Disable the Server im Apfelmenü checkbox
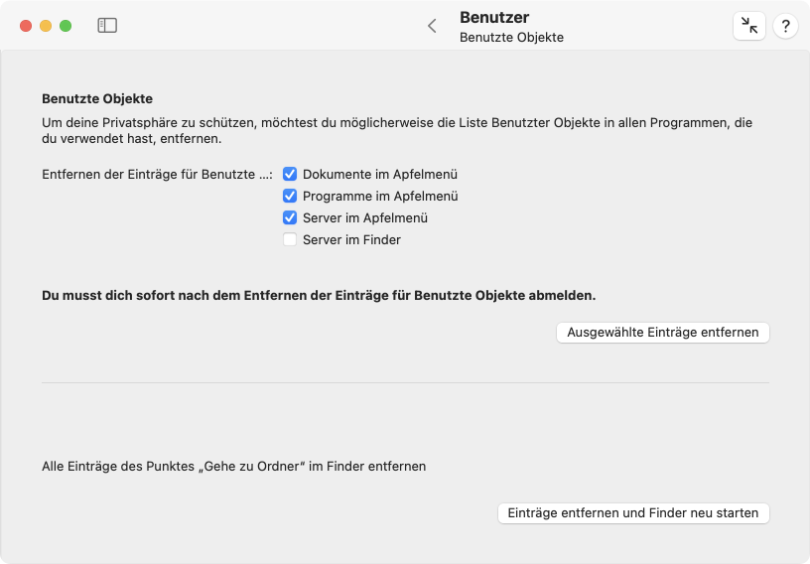This screenshot has width=810, height=564. 290,217
